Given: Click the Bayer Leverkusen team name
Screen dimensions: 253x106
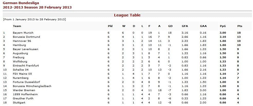Looking at the screenshot, I should 25,49.
